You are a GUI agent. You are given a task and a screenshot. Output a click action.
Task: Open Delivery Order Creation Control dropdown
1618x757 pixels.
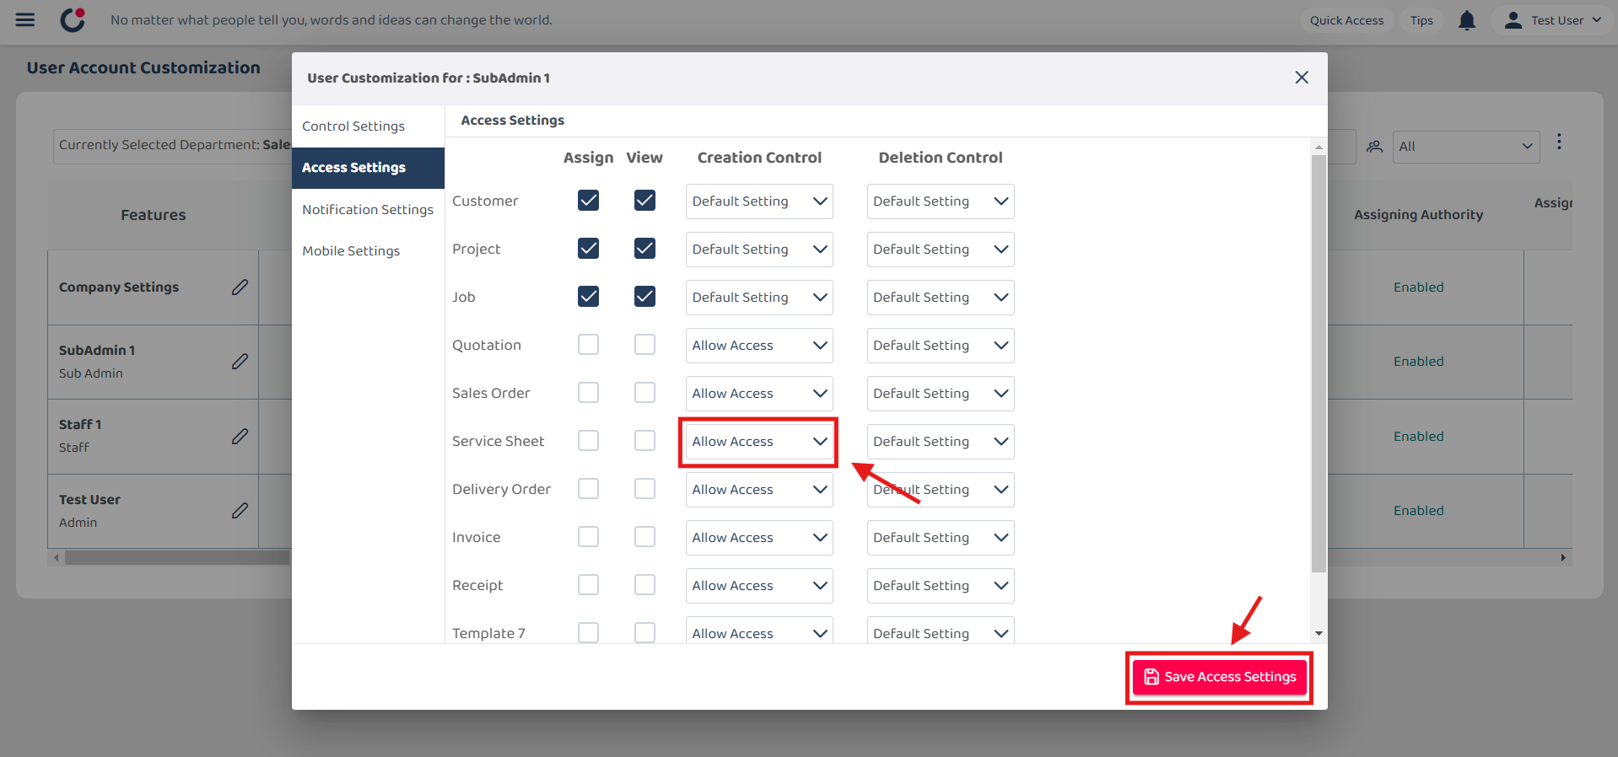tap(759, 490)
